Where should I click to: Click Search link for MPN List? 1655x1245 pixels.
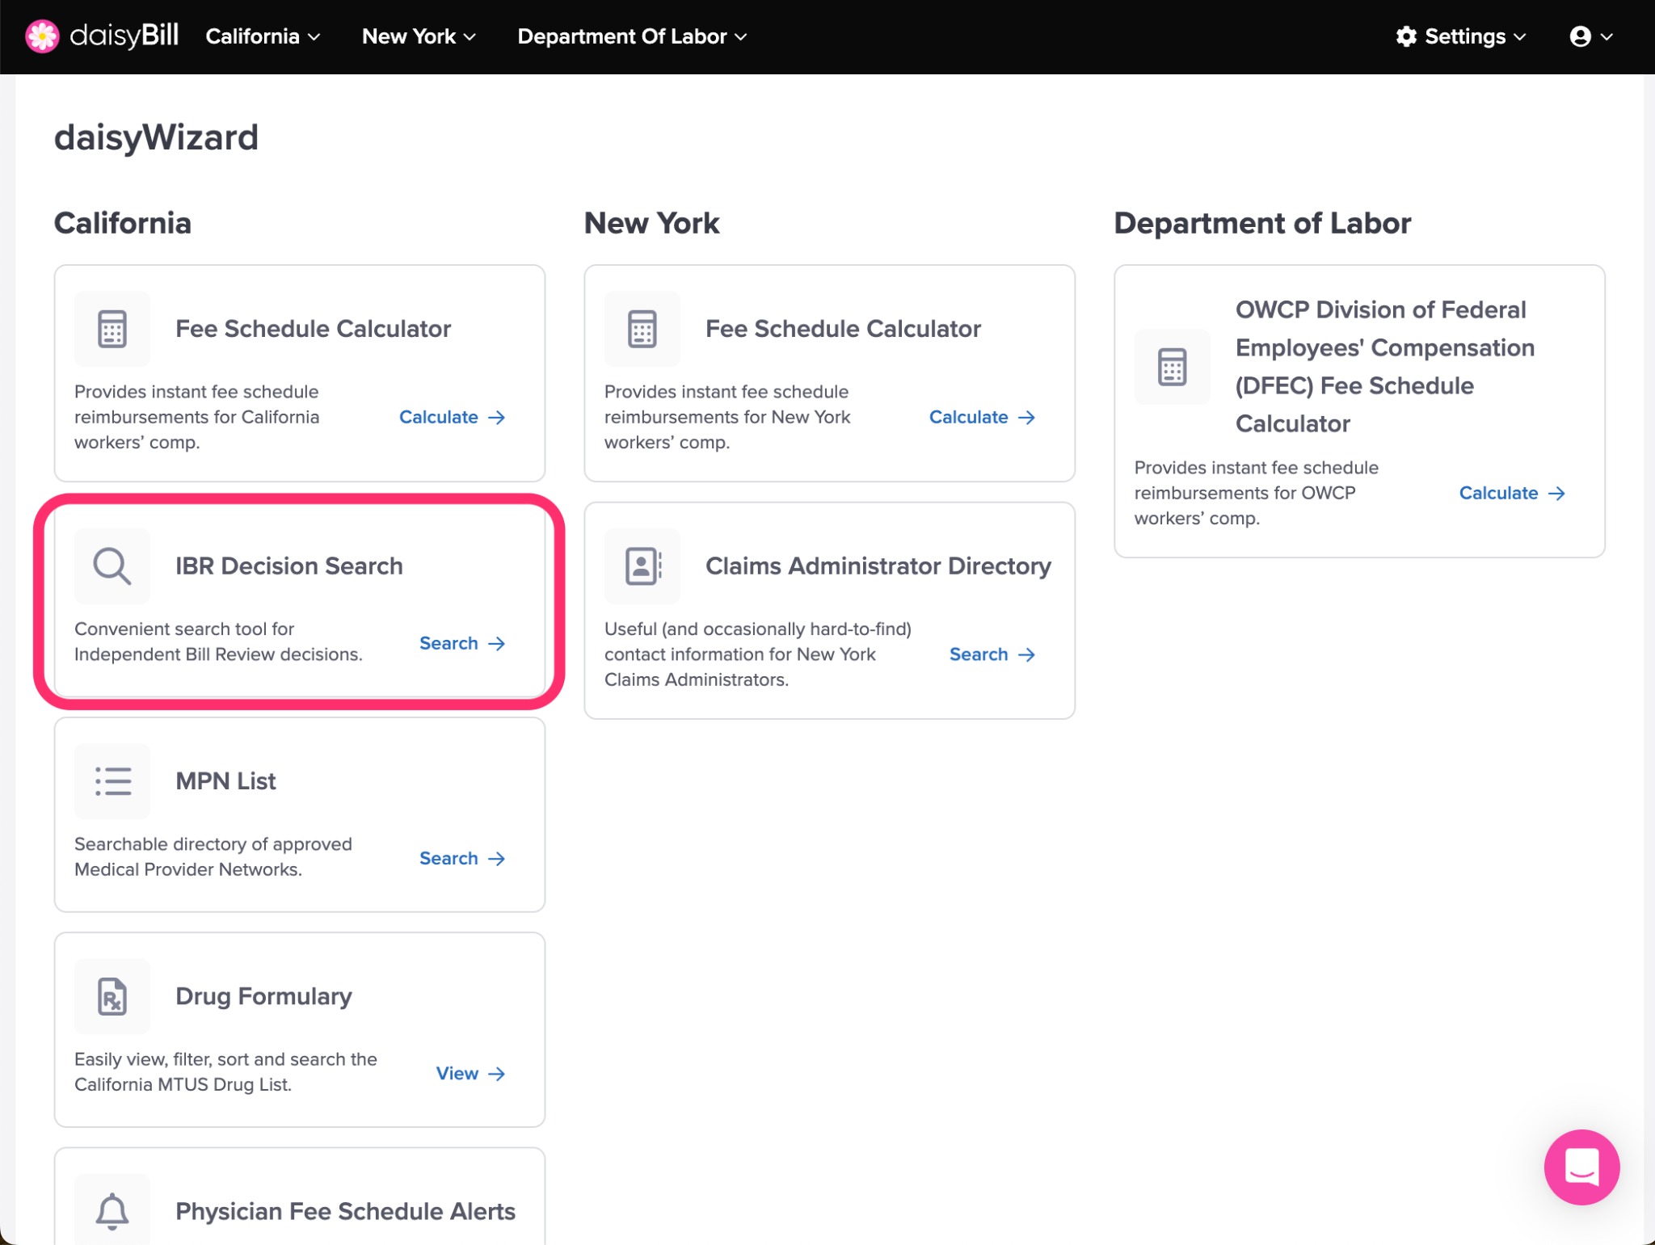pyautogui.click(x=462, y=858)
